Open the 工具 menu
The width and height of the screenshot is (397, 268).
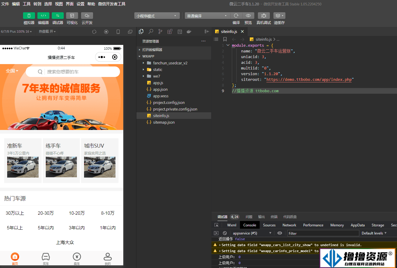(27, 4)
